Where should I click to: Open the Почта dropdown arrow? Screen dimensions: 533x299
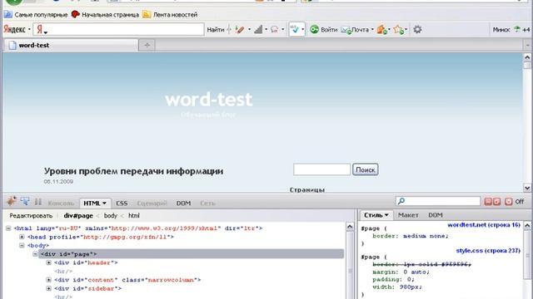tap(372, 30)
